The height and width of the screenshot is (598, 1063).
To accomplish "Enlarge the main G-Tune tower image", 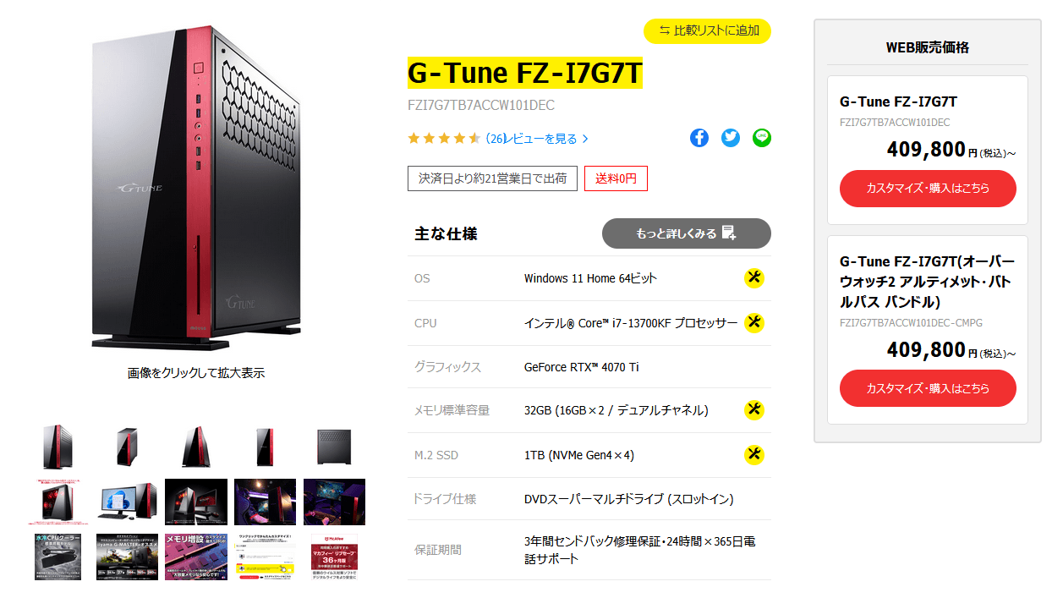I will [x=196, y=188].
